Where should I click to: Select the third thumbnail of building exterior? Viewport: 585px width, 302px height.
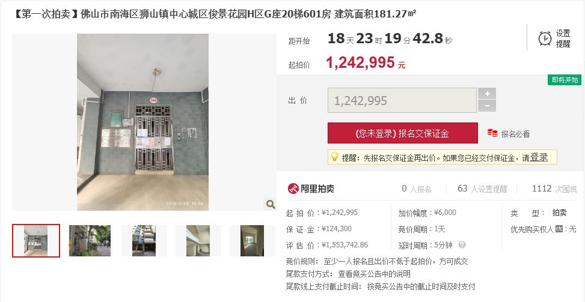144,241
